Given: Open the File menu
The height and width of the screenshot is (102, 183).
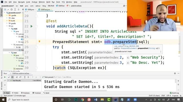Looking at the screenshot, I should (6, 2).
